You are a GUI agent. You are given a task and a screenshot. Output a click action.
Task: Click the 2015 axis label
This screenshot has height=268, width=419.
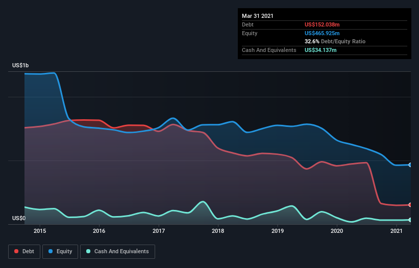[x=40, y=231]
